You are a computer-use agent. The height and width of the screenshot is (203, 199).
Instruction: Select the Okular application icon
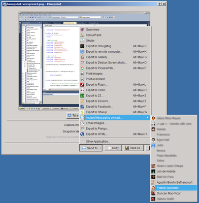tap(82, 41)
